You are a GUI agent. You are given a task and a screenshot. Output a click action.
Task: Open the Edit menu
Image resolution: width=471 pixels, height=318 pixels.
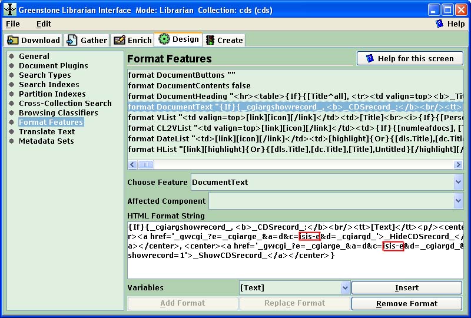[x=44, y=24]
